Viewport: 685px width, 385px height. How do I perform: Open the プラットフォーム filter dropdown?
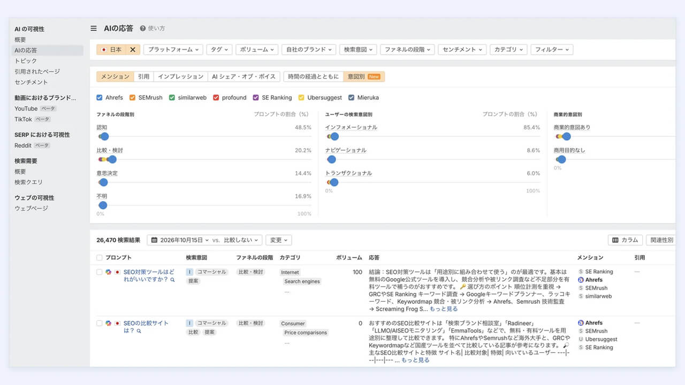tap(173, 49)
